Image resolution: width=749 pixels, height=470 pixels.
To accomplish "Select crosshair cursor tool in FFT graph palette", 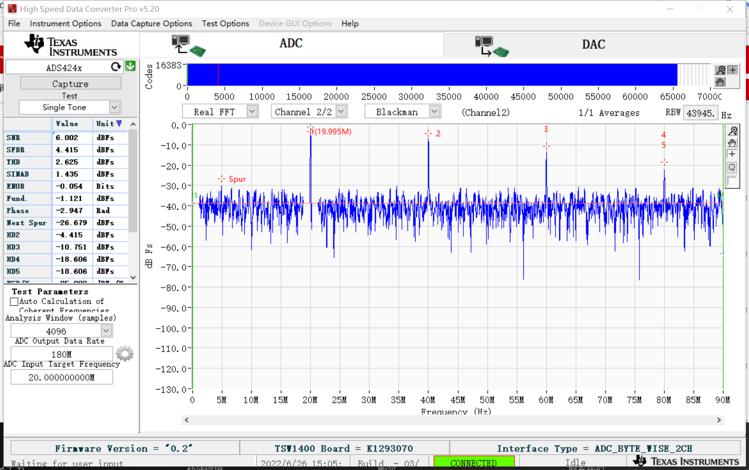I will pyautogui.click(x=733, y=155).
